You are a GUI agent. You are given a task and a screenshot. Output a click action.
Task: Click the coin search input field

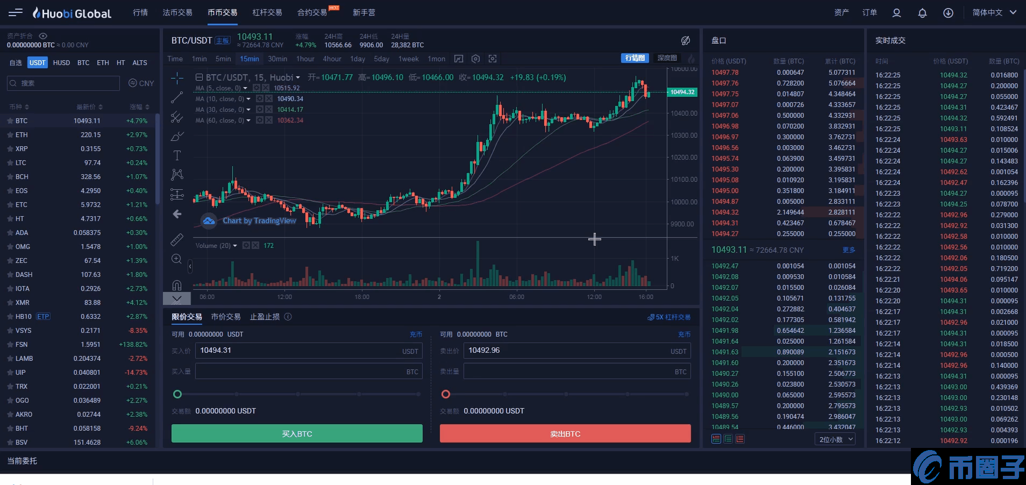[x=63, y=83]
